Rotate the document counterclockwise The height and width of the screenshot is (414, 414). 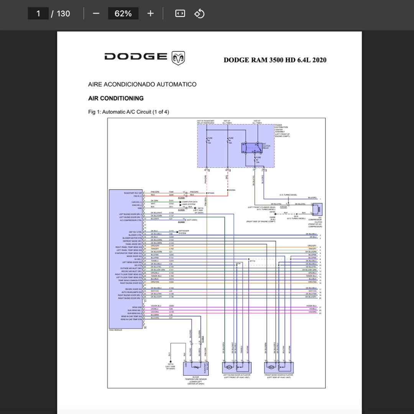tap(199, 13)
